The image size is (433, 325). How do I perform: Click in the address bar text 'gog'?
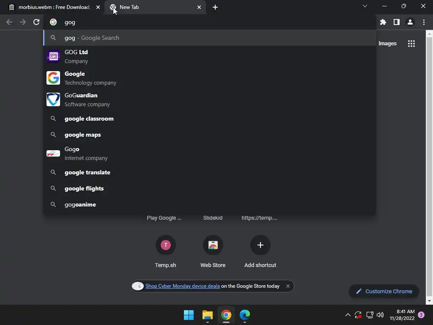[x=70, y=22]
